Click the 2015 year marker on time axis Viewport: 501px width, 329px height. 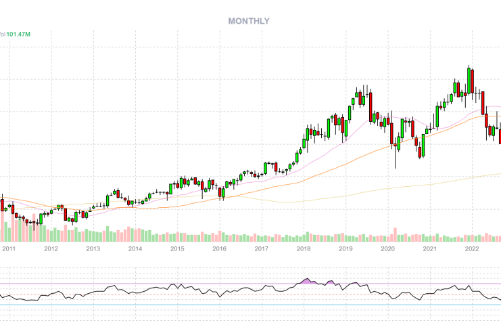177,249
